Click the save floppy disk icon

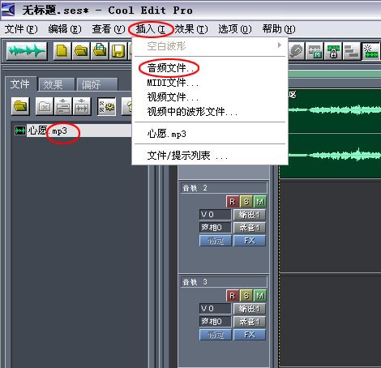click(118, 51)
